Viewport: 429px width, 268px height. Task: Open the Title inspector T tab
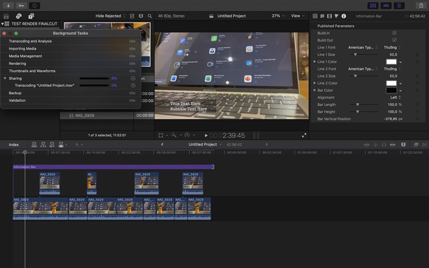coord(315,16)
